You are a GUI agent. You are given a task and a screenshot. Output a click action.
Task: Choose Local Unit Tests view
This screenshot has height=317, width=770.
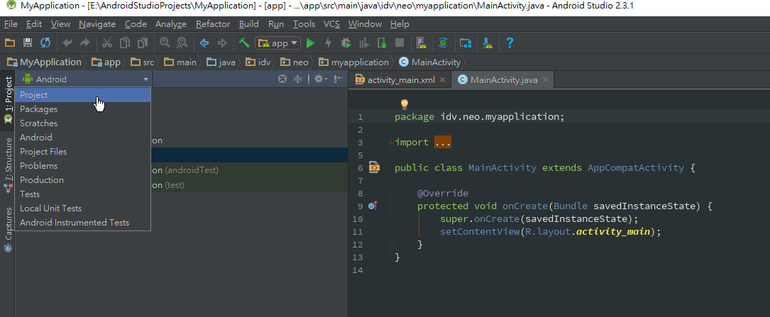(x=83, y=208)
